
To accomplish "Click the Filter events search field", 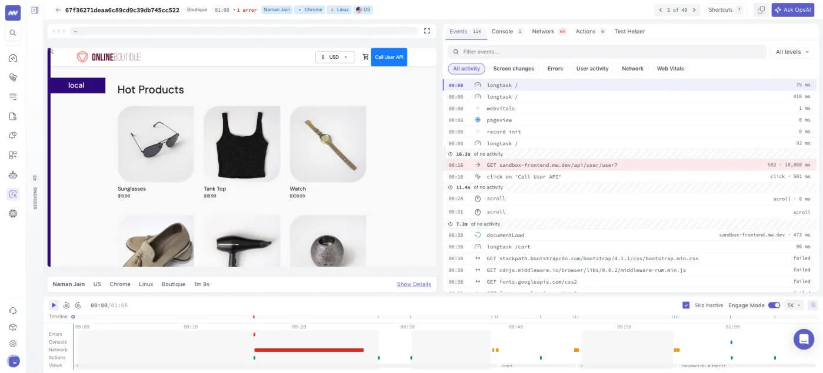I will coord(607,52).
